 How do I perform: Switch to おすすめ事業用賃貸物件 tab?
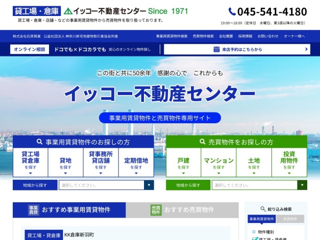69,210
